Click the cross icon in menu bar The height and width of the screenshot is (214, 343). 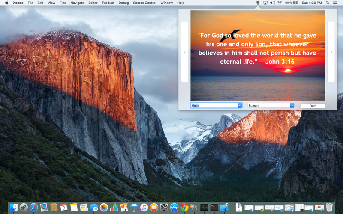pos(258,3)
